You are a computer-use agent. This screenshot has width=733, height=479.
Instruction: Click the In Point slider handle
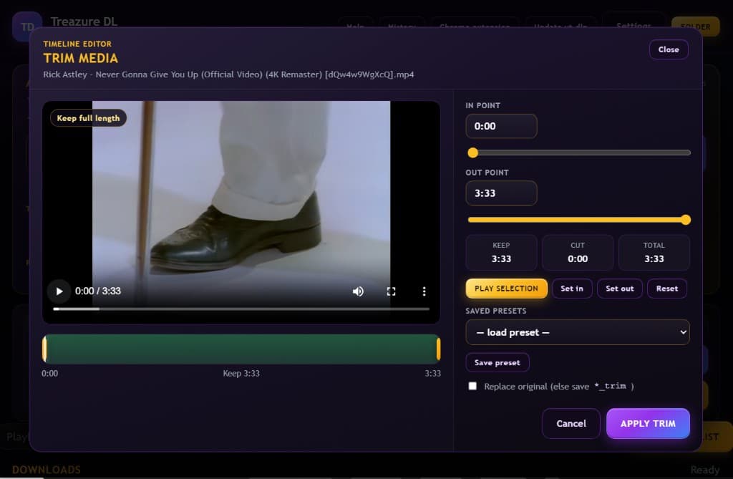click(x=472, y=153)
